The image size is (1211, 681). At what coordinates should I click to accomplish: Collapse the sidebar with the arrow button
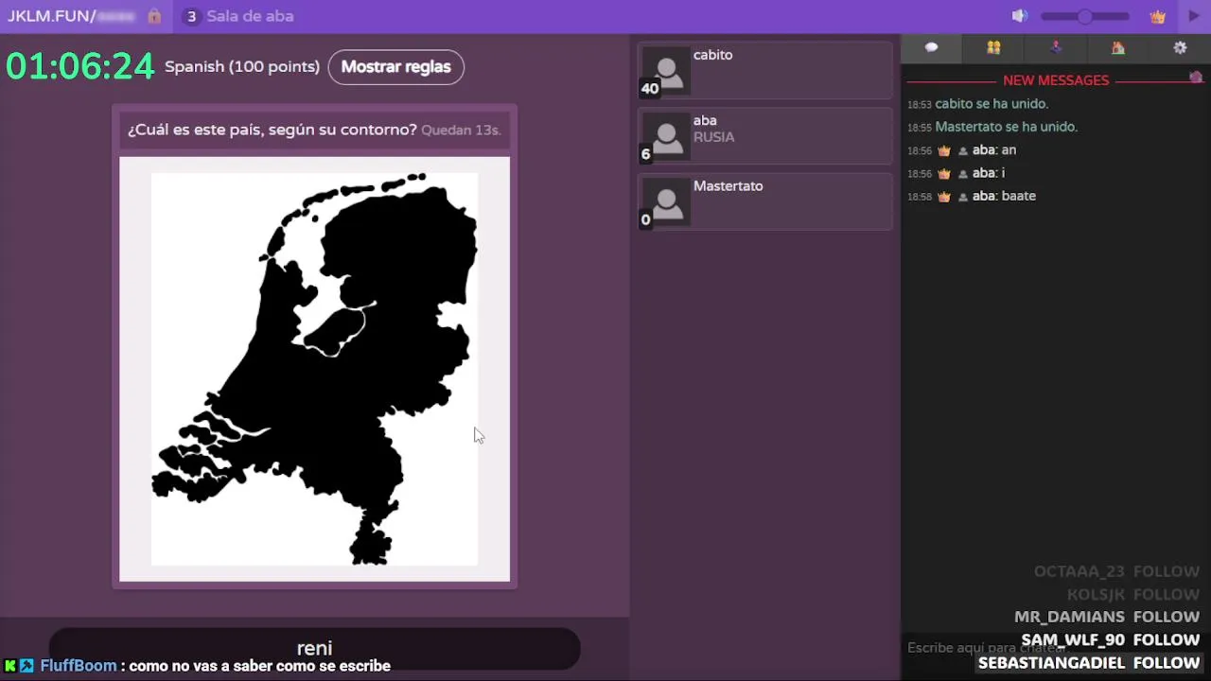coord(1194,16)
